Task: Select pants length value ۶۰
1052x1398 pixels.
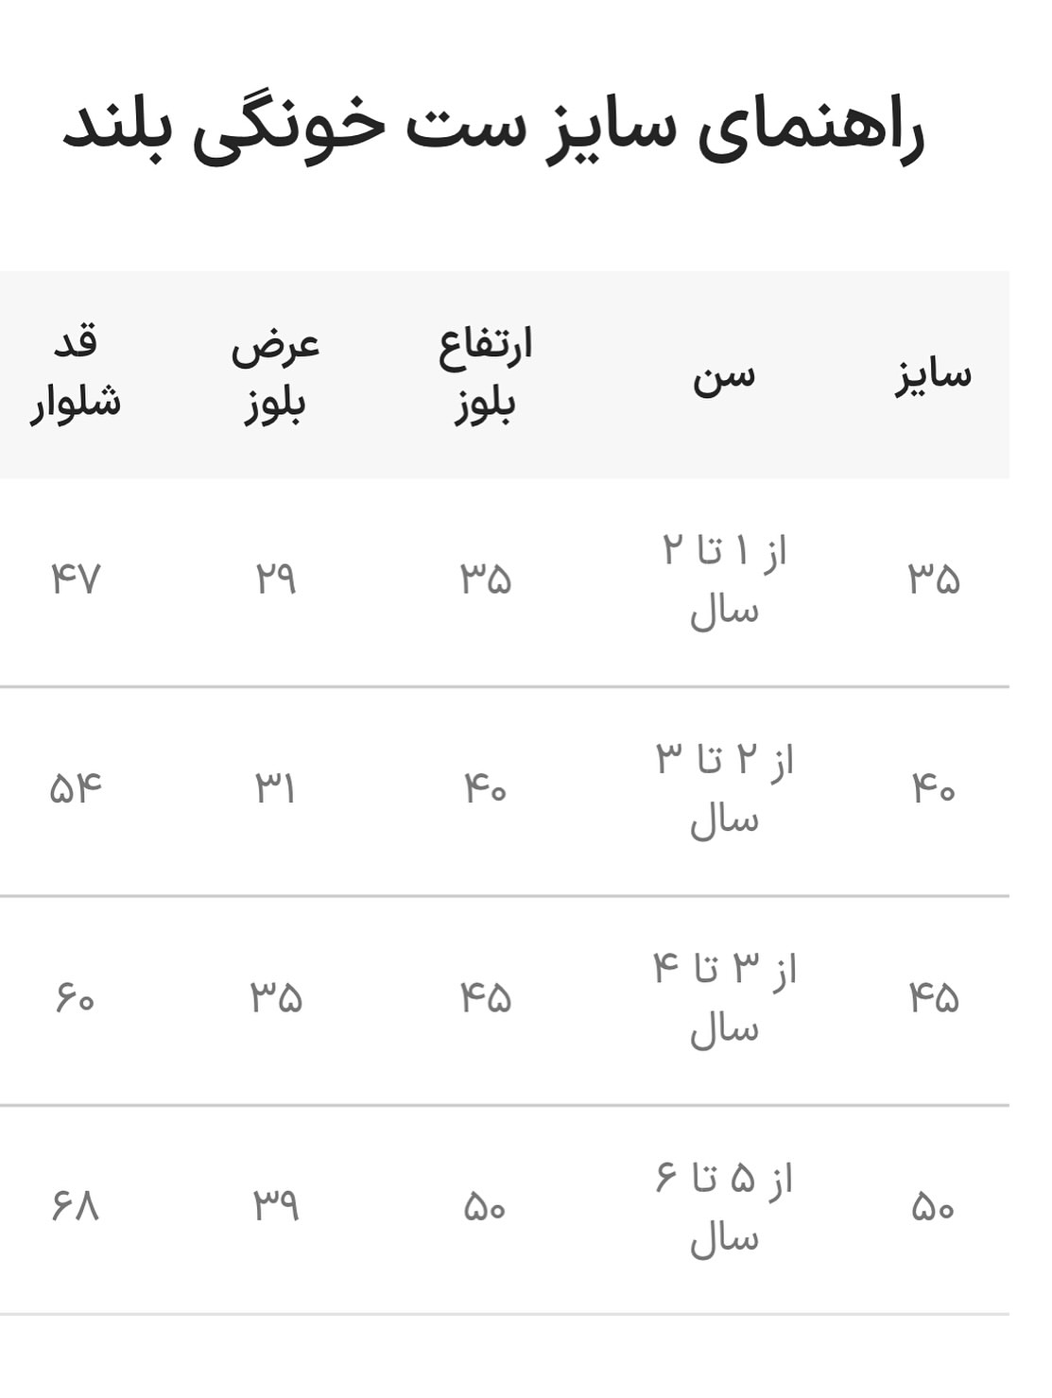Action: click(x=76, y=998)
